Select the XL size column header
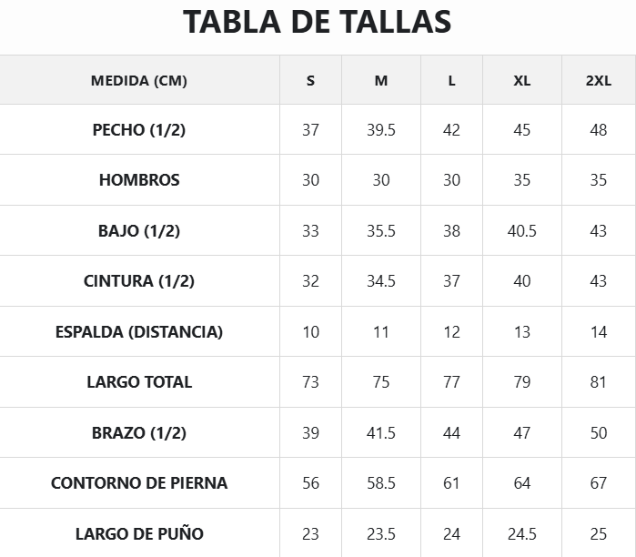Screen dimensions: 636x557 point(521,80)
